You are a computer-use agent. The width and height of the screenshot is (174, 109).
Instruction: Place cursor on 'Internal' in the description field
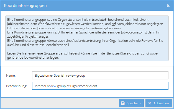point(40,86)
